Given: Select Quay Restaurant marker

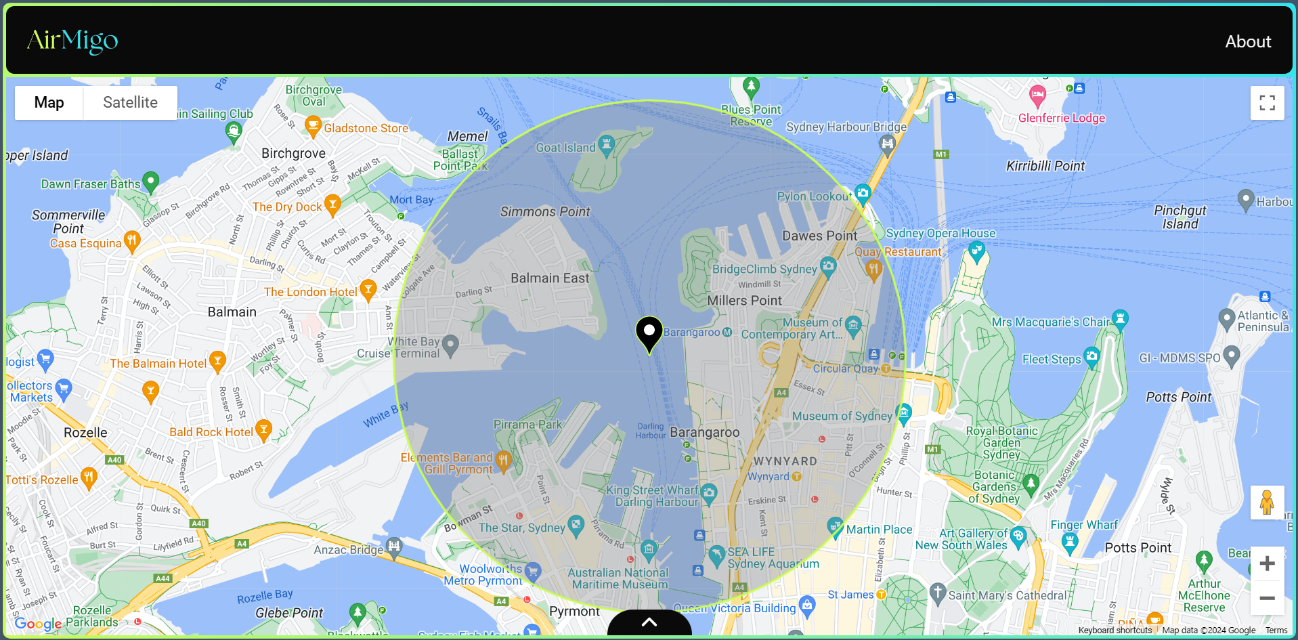Looking at the screenshot, I should pyautogui.click(x=873, y=270).
